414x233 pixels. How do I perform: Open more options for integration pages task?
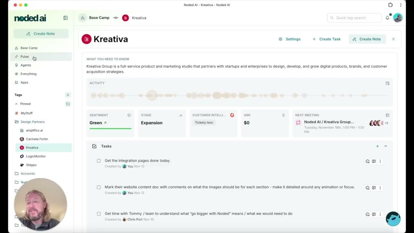[x=380, y=161]
